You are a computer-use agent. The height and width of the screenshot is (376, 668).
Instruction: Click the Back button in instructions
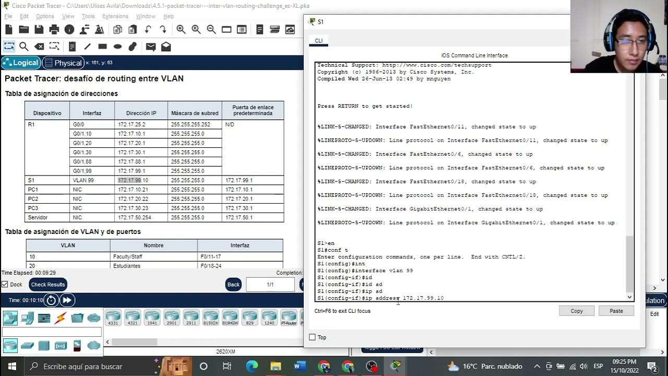pyautogui.click(x=233, y=285)
